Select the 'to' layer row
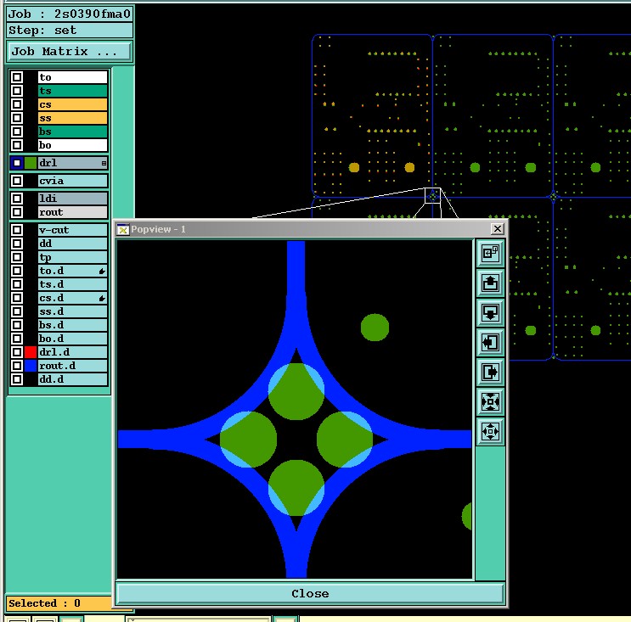 coord(73,76)
